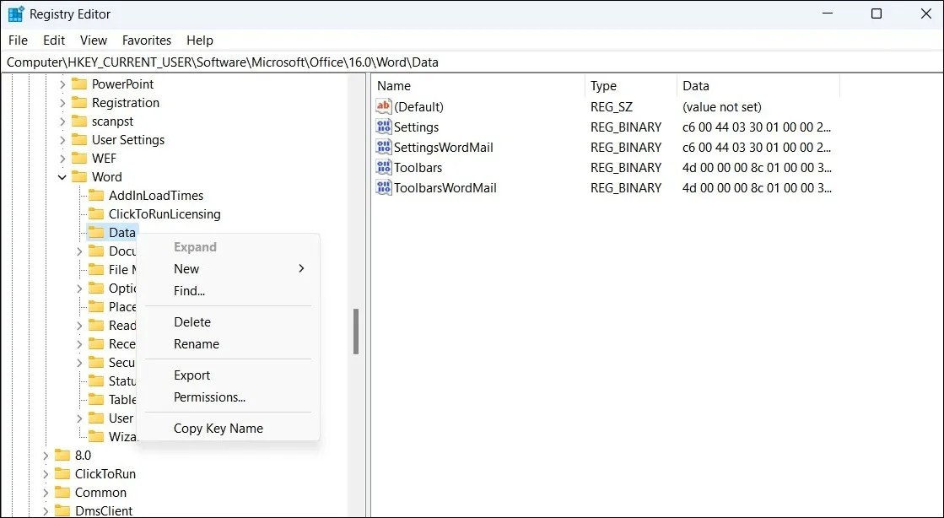Expand the Common key

tap(46, 494)
